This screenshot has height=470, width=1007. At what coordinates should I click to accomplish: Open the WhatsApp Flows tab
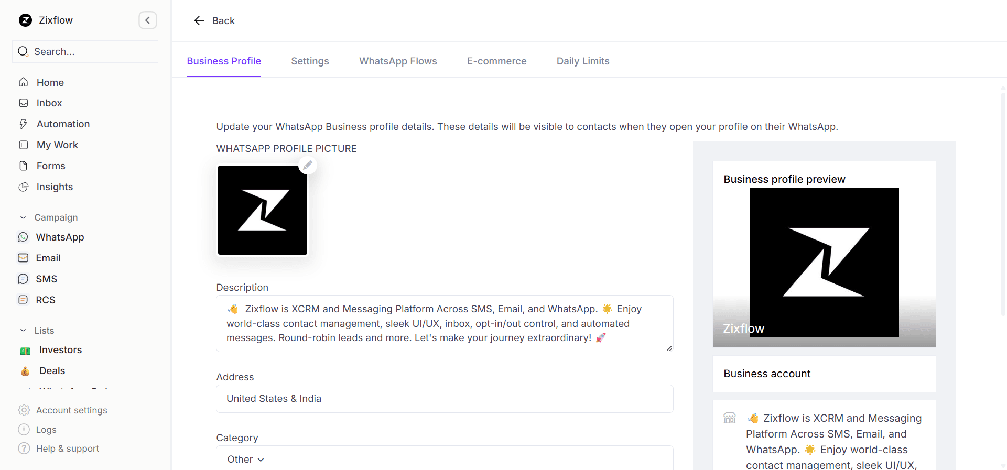[398, 61]
